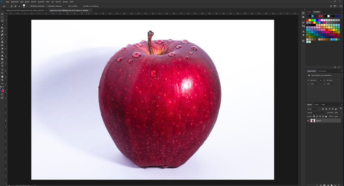The width and height of the screenshot is (344, 186).
Task: Select the Zoom tool
Action: pos(2,80)
